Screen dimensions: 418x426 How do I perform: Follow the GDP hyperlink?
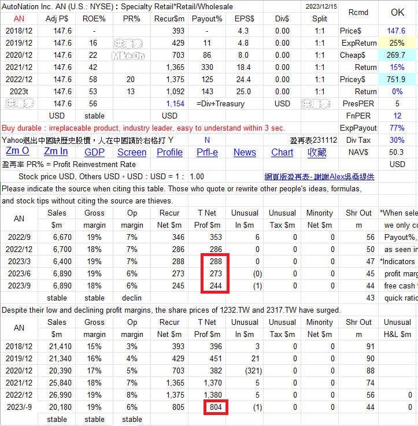tap(94, 152)
